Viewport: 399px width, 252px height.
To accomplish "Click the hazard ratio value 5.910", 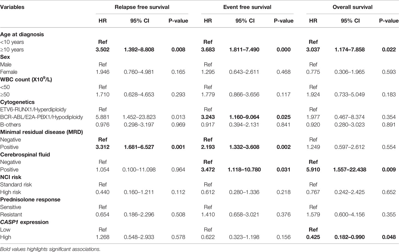I will [313, 170].
